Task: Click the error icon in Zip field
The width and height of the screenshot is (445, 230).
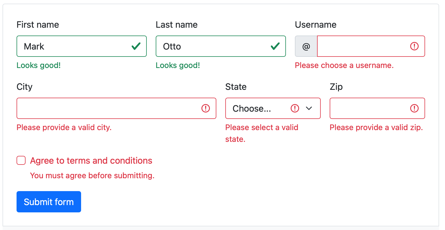Action: click(x=414, y=108)
